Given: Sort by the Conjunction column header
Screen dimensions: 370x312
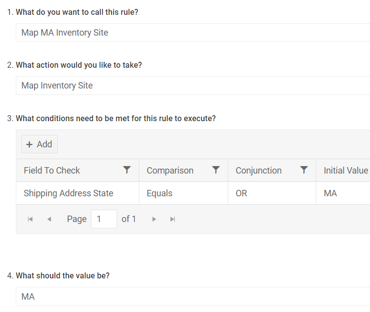Looking at the screenshot, I should coord(258,171).
